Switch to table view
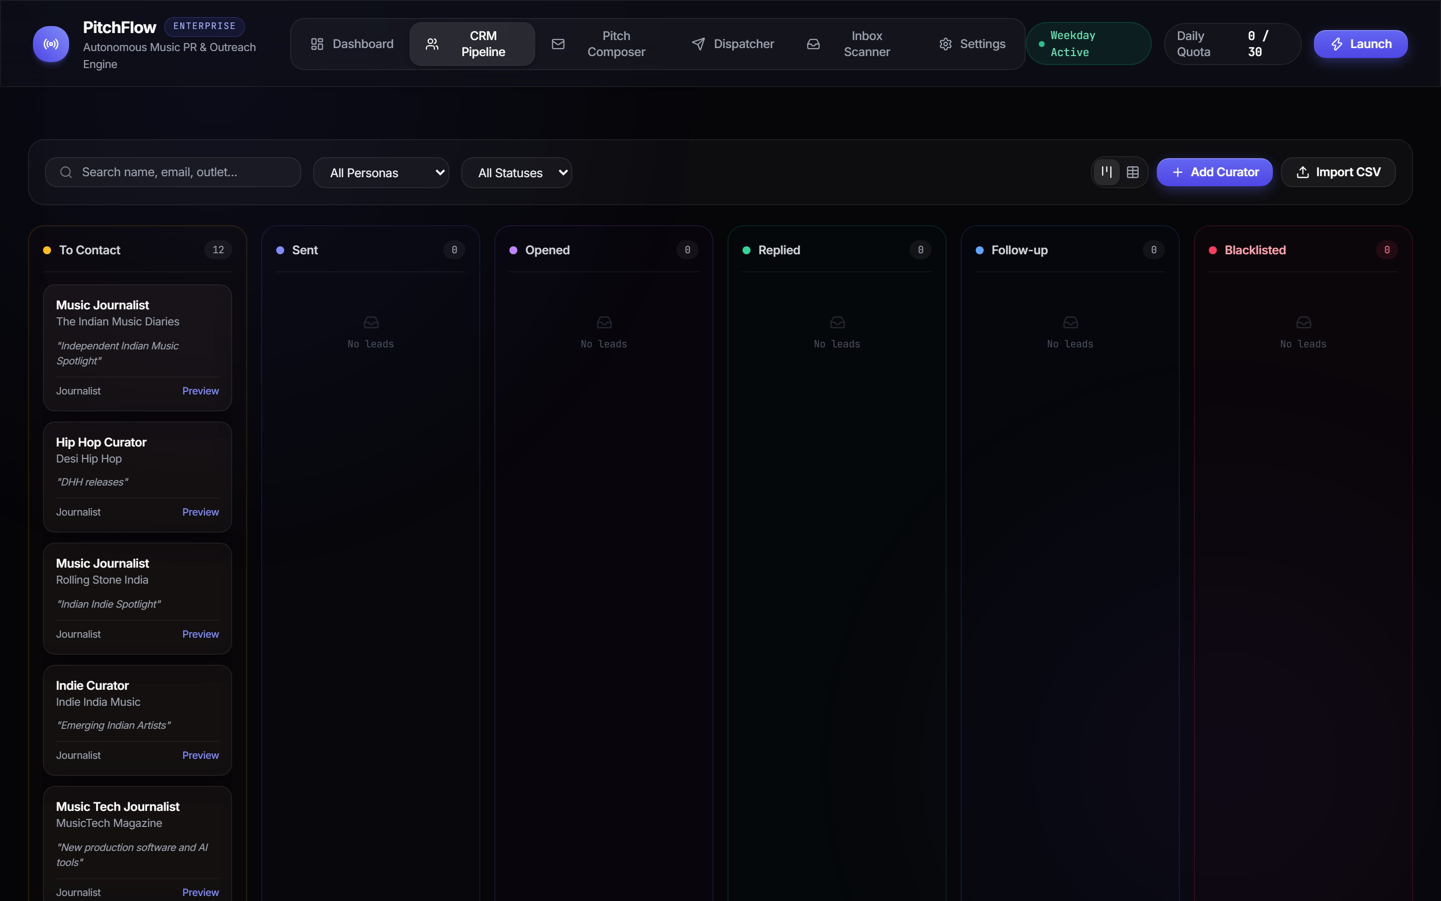Image resolution: width=1441 pixels, height=901 pixels. coord(1133,172)
